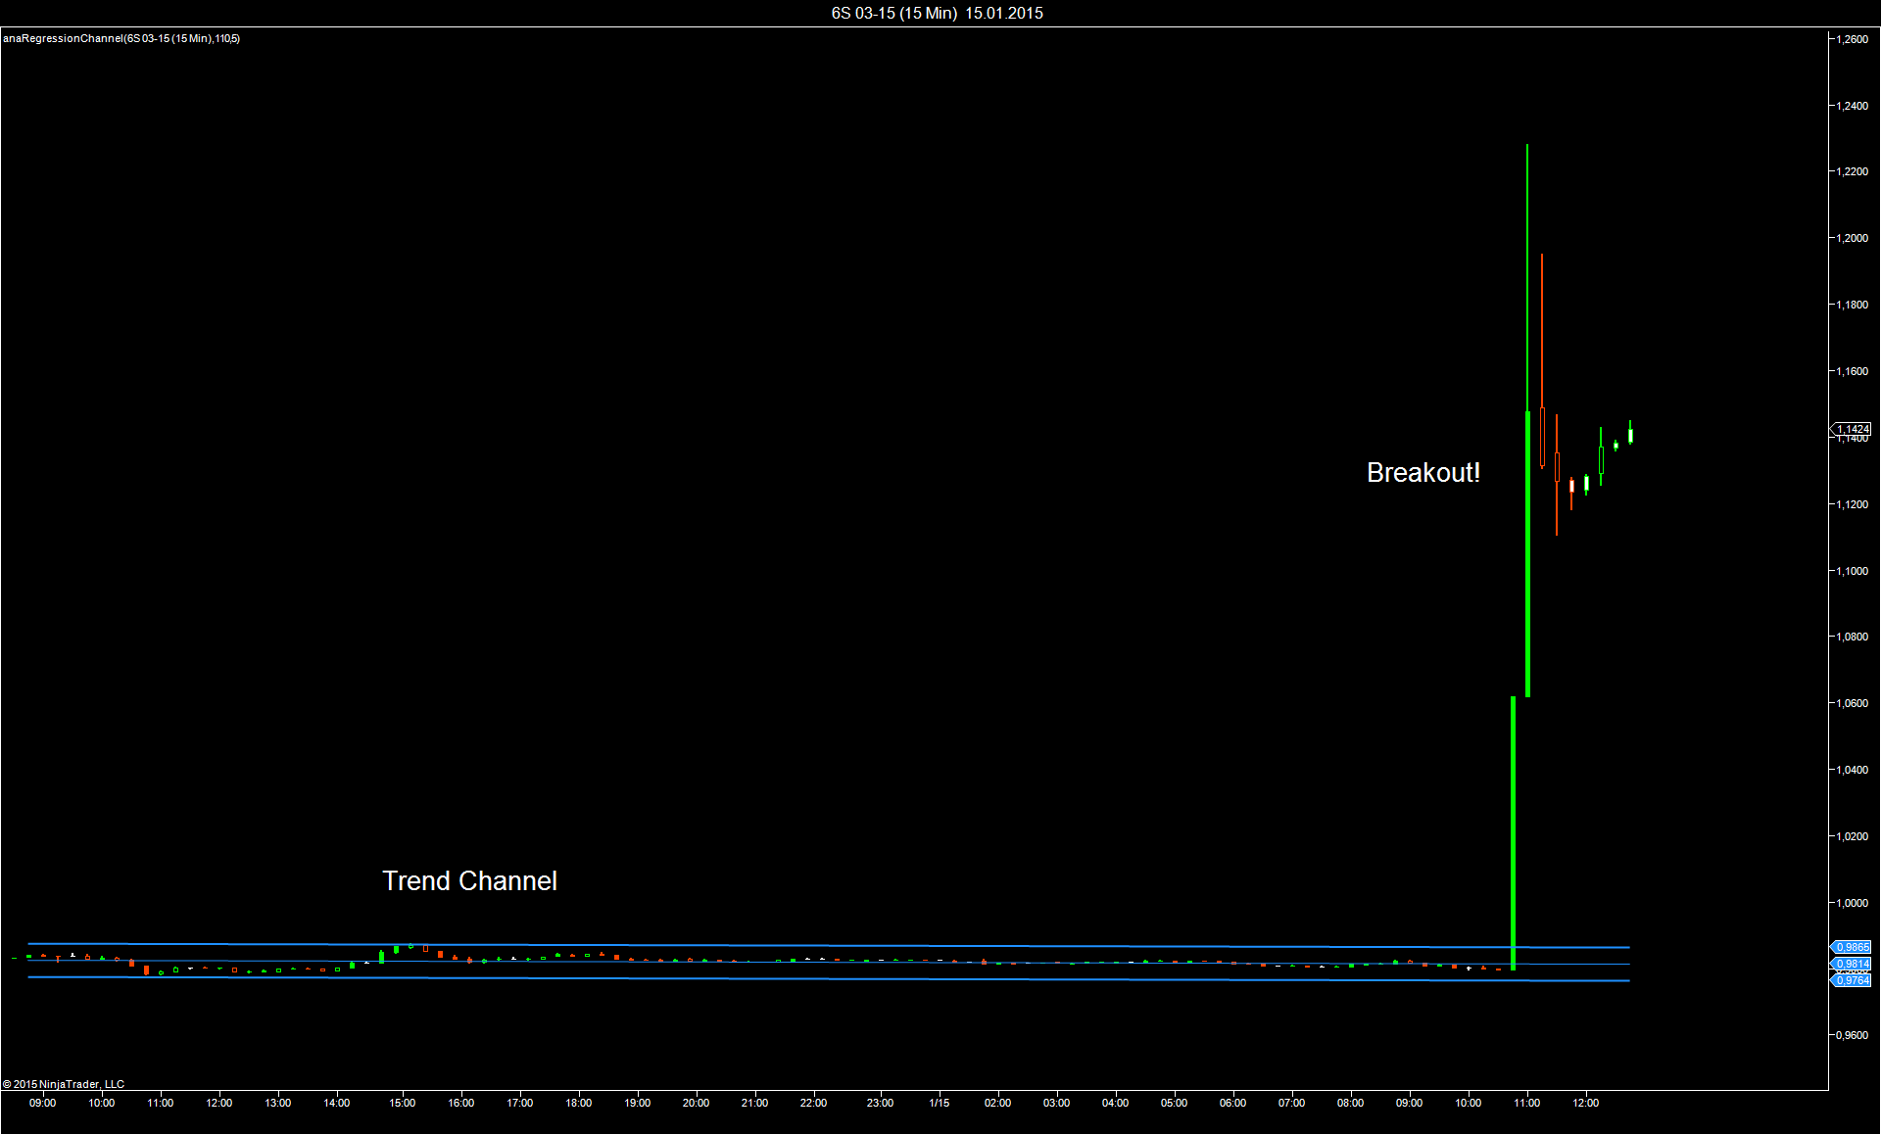The height and width of the screenshot is (1135, 1881).
Task: Click the 06:00 time axis label
Action: pos(1233,1103)
